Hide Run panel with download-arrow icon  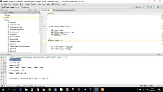tap(161, 54)
